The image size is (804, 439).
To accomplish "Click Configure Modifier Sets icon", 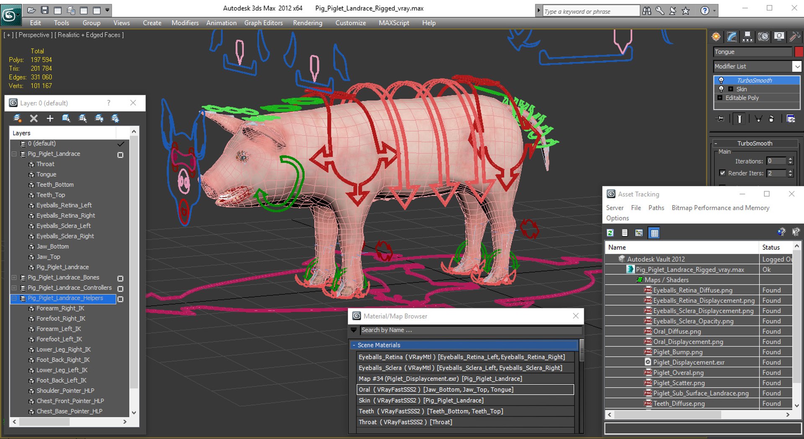I will click(791, 119).
